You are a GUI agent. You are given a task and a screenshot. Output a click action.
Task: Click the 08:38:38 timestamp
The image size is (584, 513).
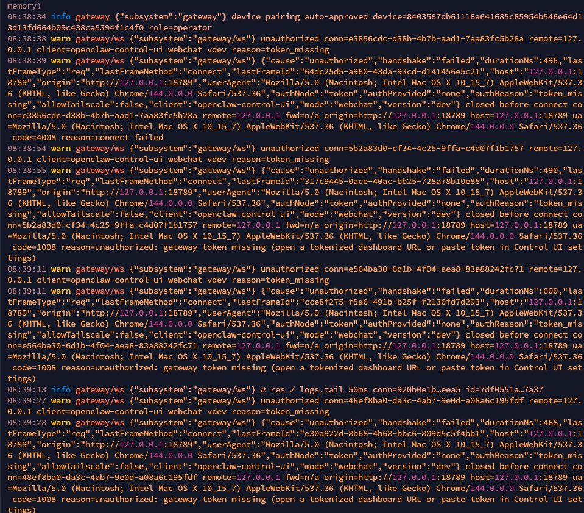27,39
